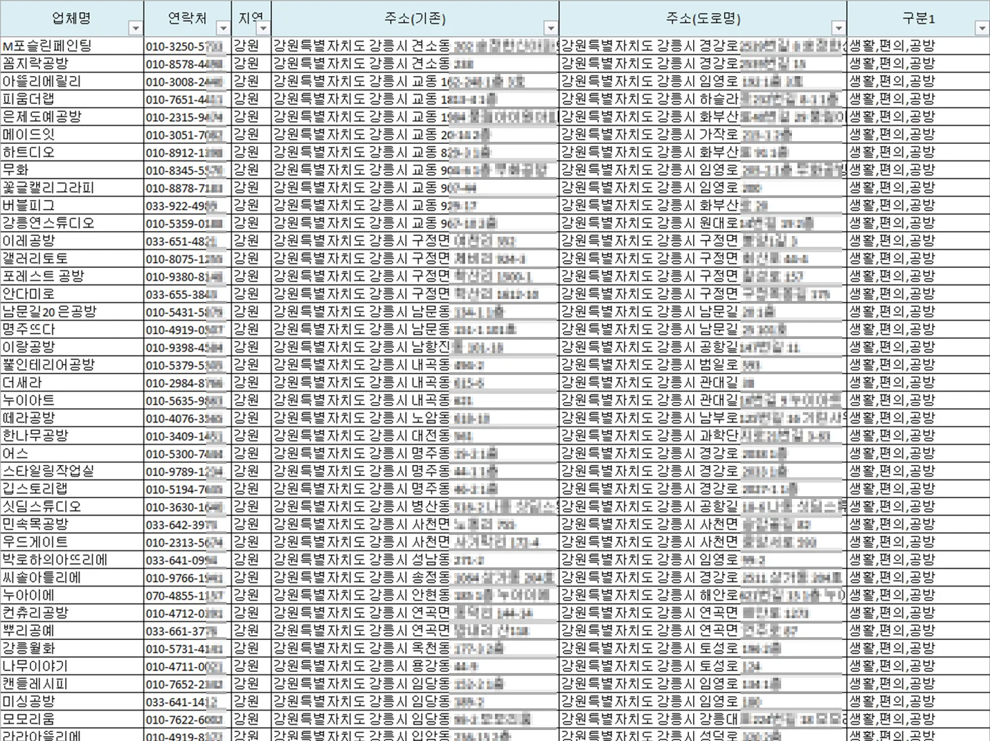Select the phone cell in the 누아이에 row
990x741 pixels.
coord(188,595)
